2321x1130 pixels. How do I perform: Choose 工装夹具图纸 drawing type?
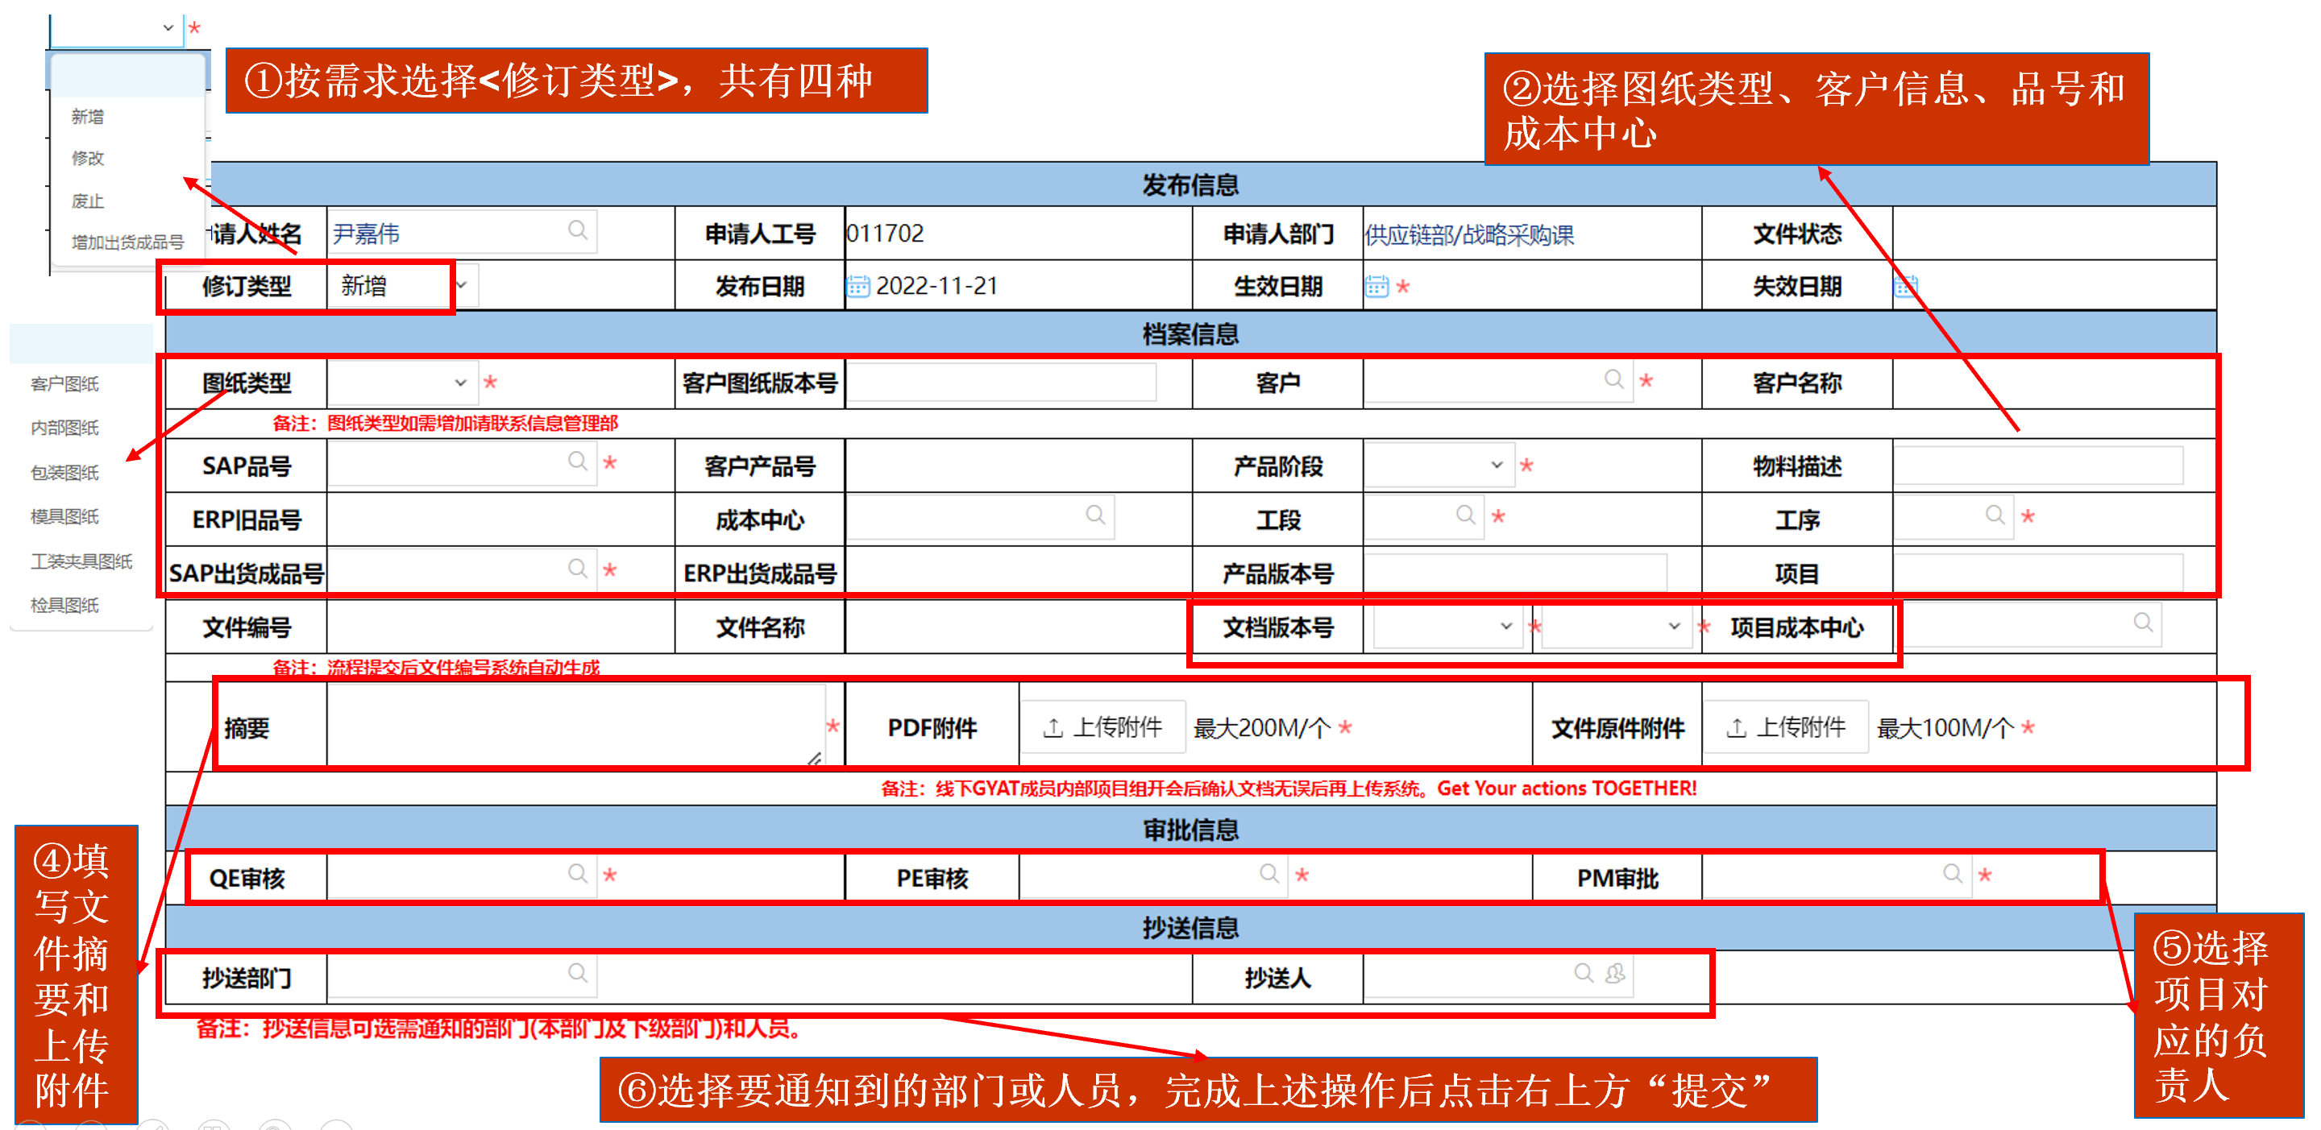pyautogui.click(x=82, y=562)
